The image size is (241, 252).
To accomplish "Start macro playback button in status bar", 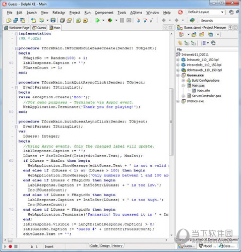I will point(5,246).
